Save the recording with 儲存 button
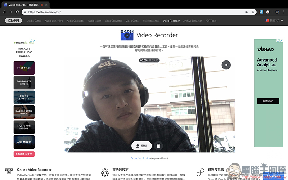Screen dimensions: 288x180 [141, 146]
